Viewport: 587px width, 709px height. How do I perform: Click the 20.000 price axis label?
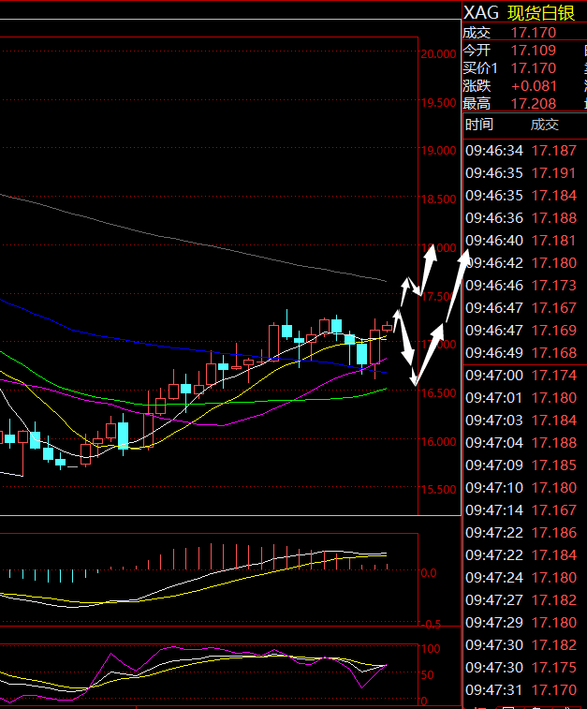(x=438, y=53)
